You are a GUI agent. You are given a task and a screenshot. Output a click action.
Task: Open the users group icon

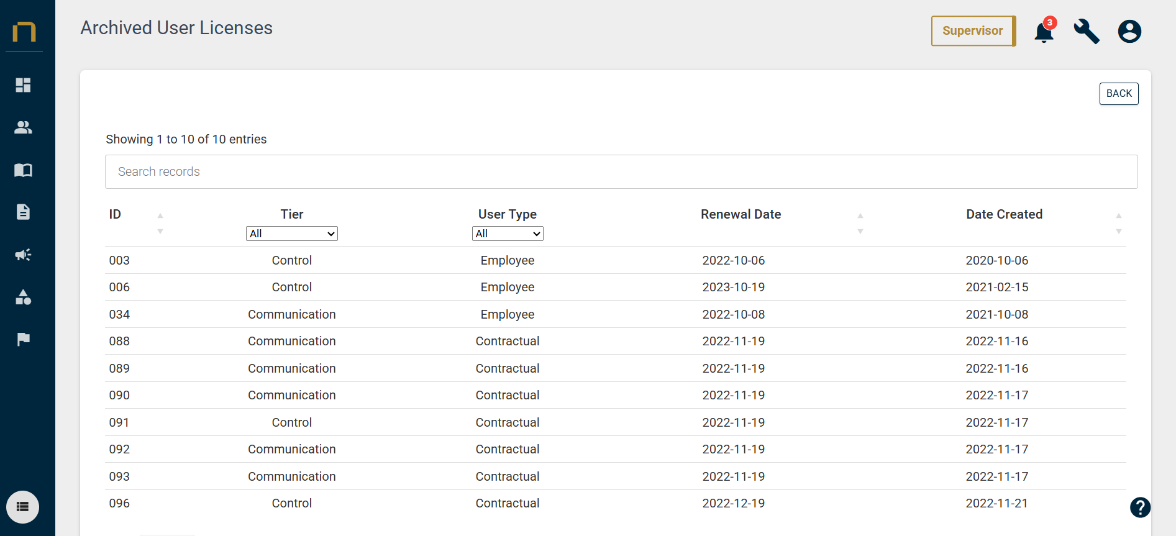point(23,127)
